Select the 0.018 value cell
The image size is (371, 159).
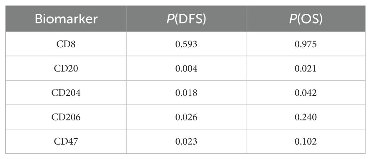186,93
